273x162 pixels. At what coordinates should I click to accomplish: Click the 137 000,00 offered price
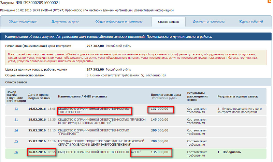(159, 109)
